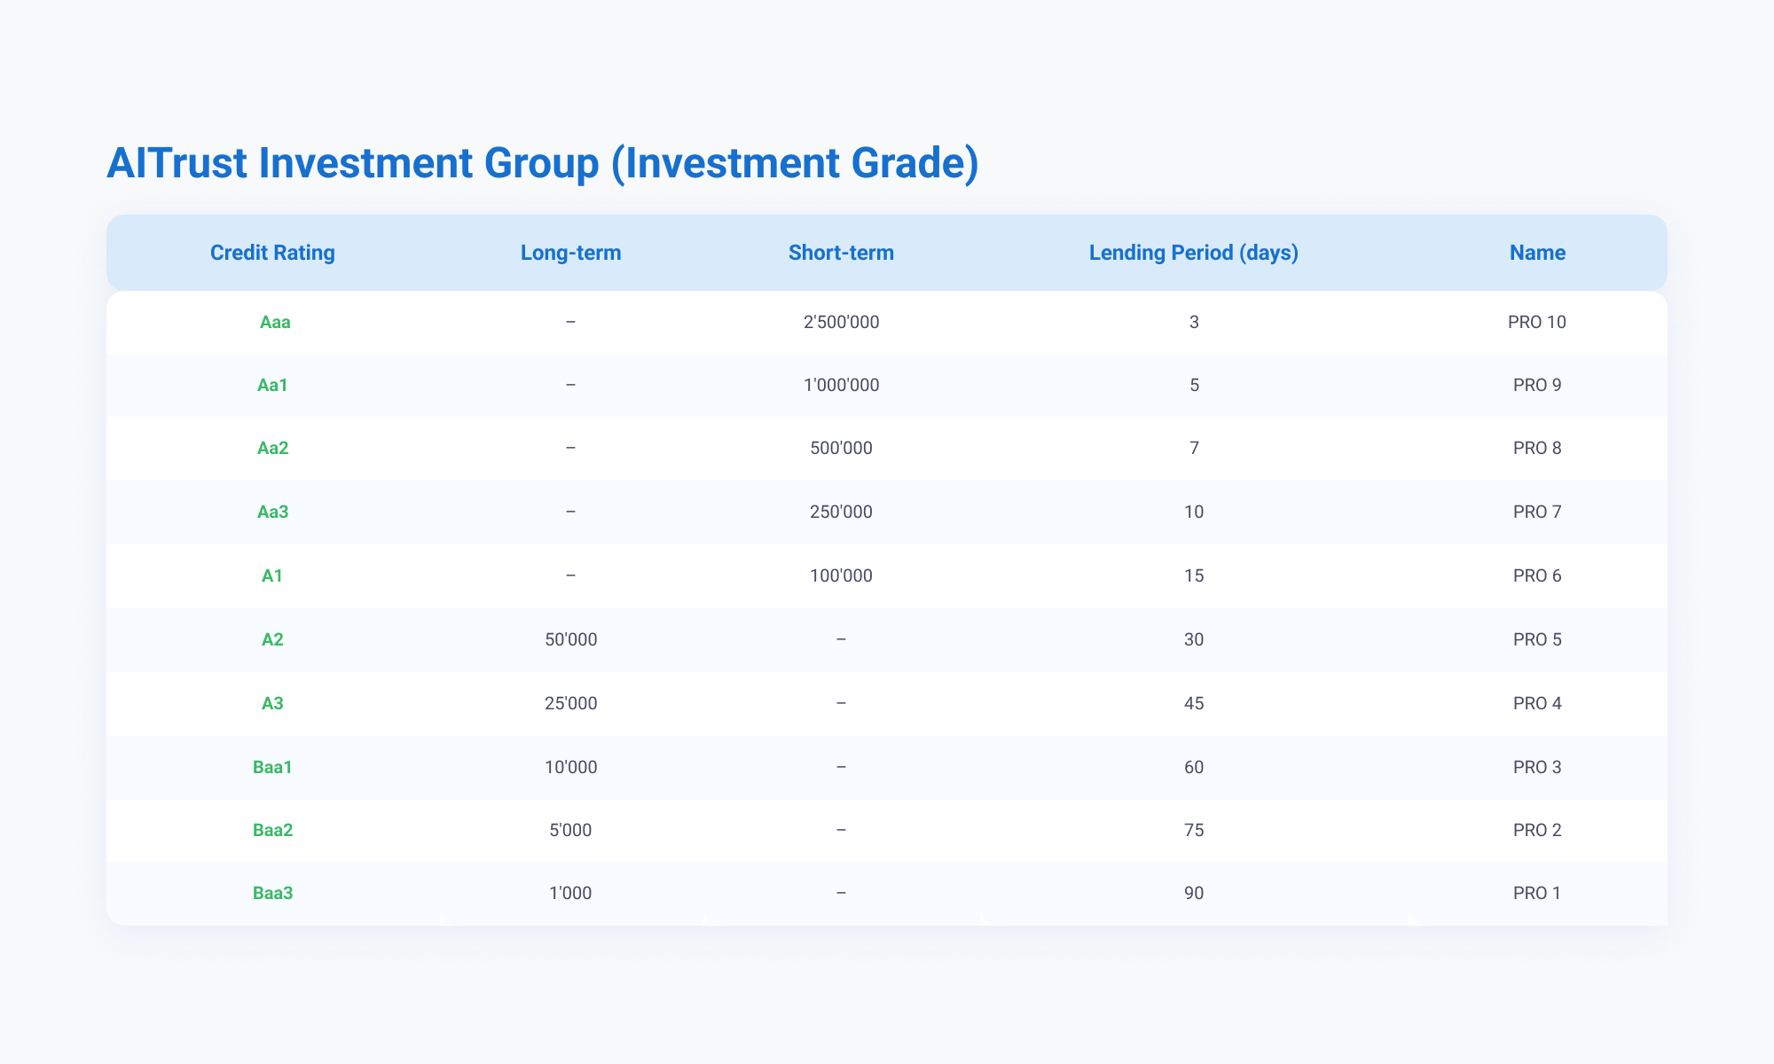Click the PRO 1 name cell
Screen dimensions: 1774x1064
point(1537,893)
